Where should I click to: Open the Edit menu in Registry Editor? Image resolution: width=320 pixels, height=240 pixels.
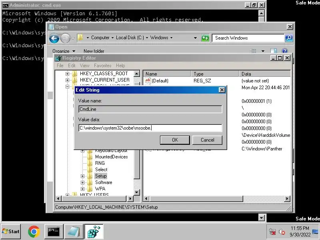coord(72,66)
